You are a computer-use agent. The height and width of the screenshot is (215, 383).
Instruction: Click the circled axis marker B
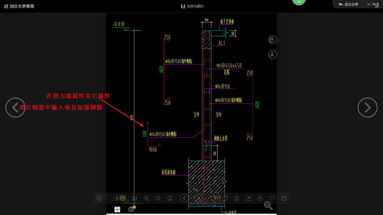(272, 40)
